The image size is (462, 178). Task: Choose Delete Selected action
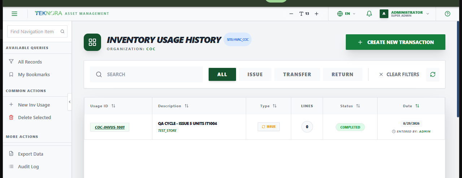coord(34,117)
